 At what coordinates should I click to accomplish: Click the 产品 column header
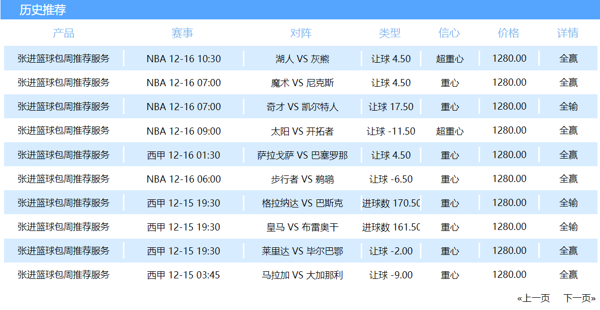(63, 33)
